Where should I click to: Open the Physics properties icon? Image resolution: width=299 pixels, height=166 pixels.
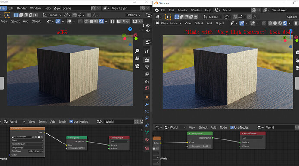(146, 118)
